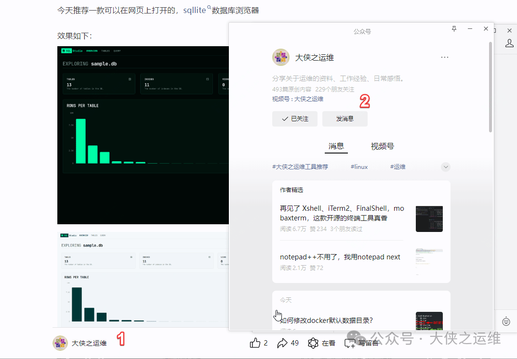Click the 写留言 comment icon

click(349, 343)
